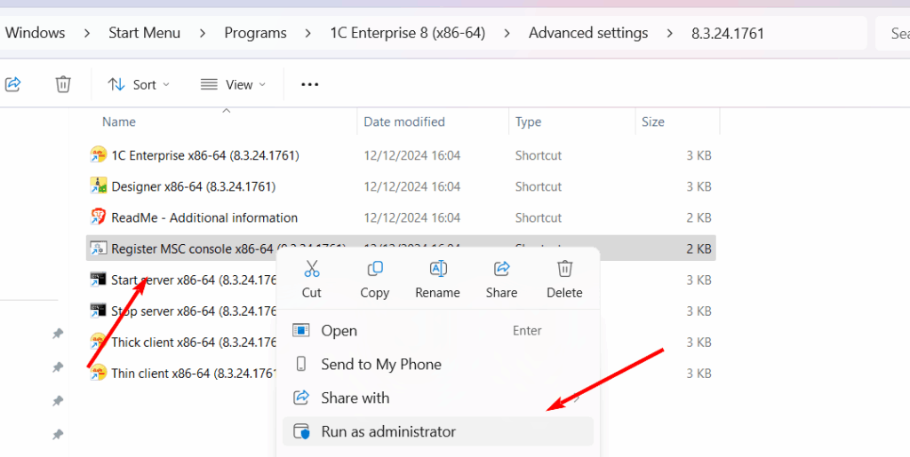Select file Stop server x86-64
The height and width of the screenshot is (457, 910).
tap(194, 311)
